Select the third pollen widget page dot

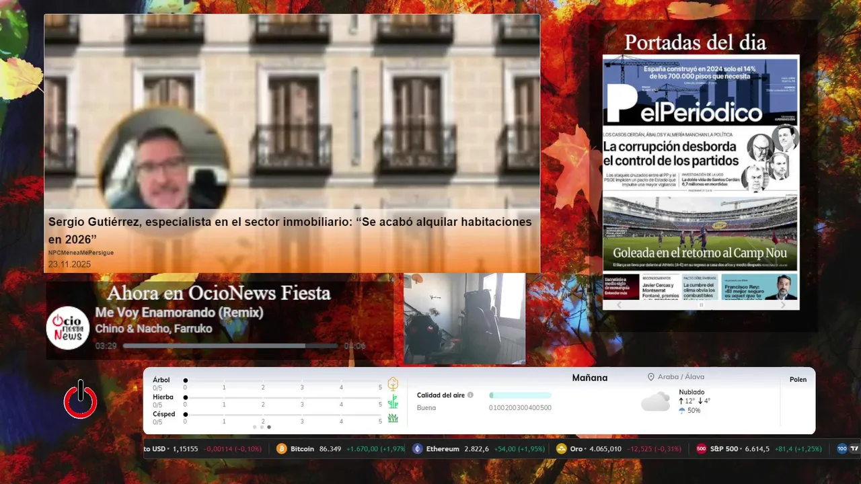click(269, 427)
